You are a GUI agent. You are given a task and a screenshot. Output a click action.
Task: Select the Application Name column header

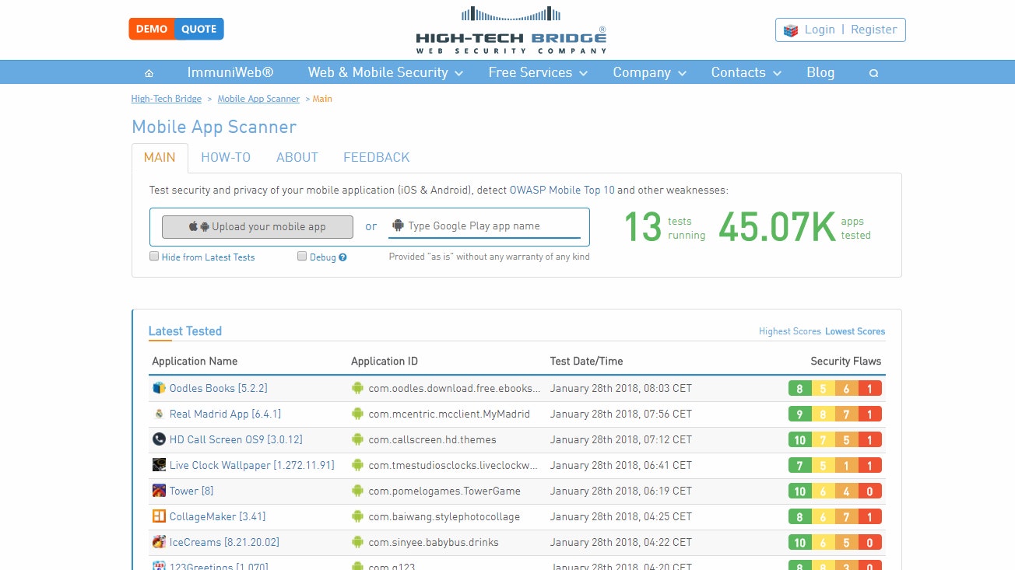click(195, 361)
